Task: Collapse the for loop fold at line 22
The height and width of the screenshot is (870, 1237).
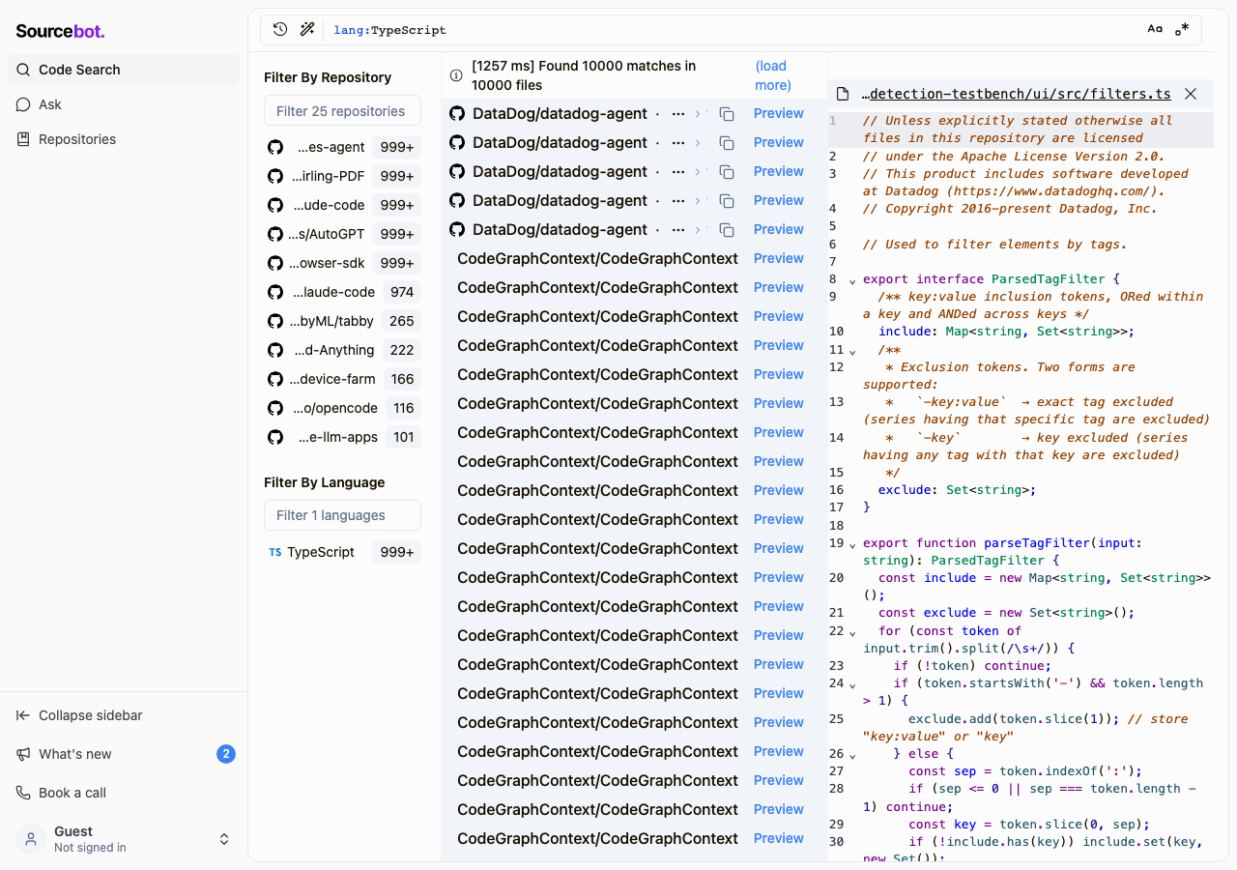Action: tap(852, 632)
